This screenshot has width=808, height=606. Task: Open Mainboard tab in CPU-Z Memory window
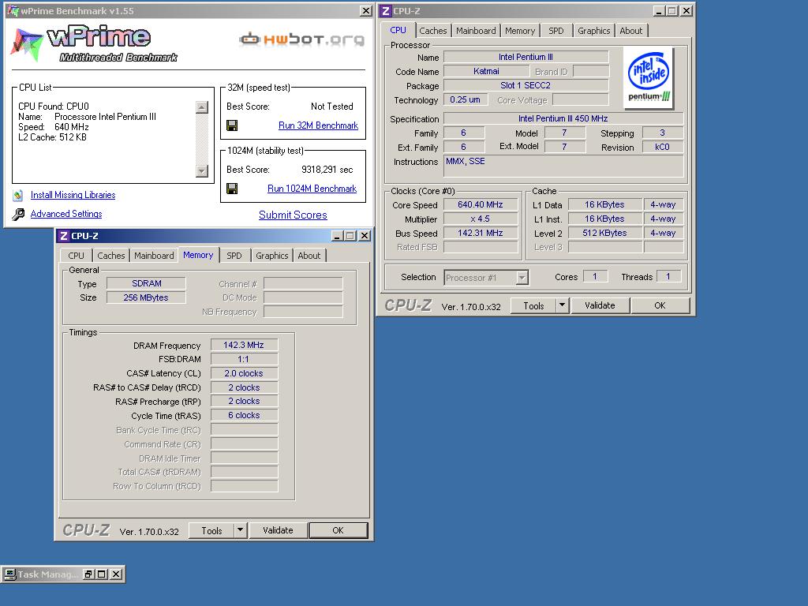[154, 256]
